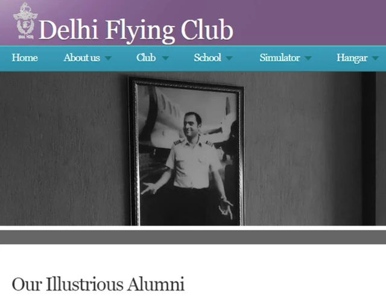Click the framed pilot photograph

[x=186, y=151]
